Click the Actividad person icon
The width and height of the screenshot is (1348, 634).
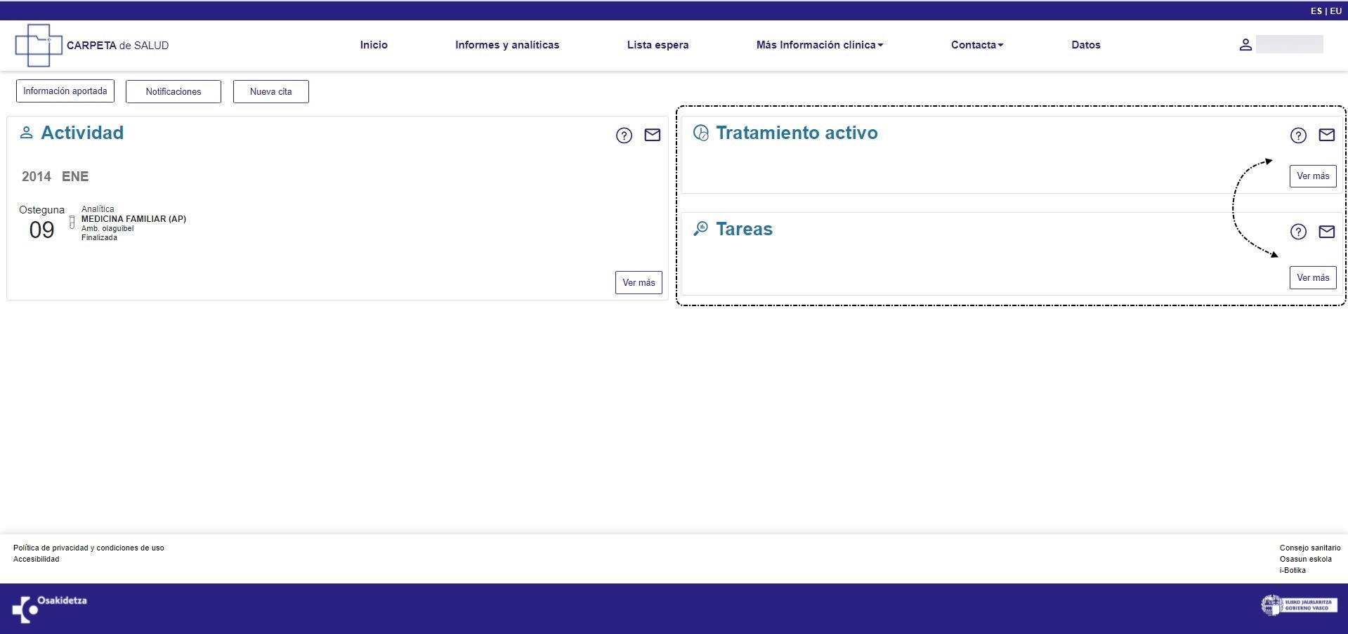click(26, 133)
